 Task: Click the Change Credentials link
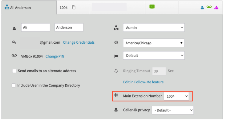(79, 42)
